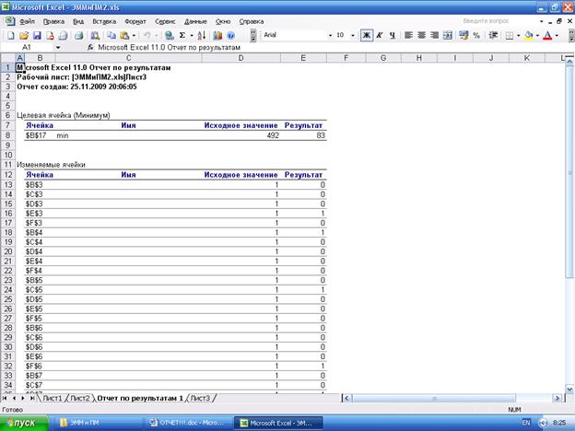Select row 8 header
The height and width of the screenshot is (431, 575).
click(7, 135)
